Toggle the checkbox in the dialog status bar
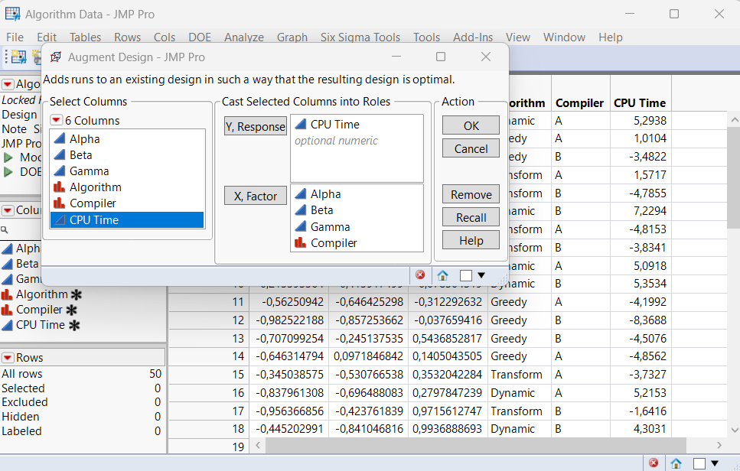The height and width of the screenshot is (471, 740). pyautogui.click(x=465, y=275)
